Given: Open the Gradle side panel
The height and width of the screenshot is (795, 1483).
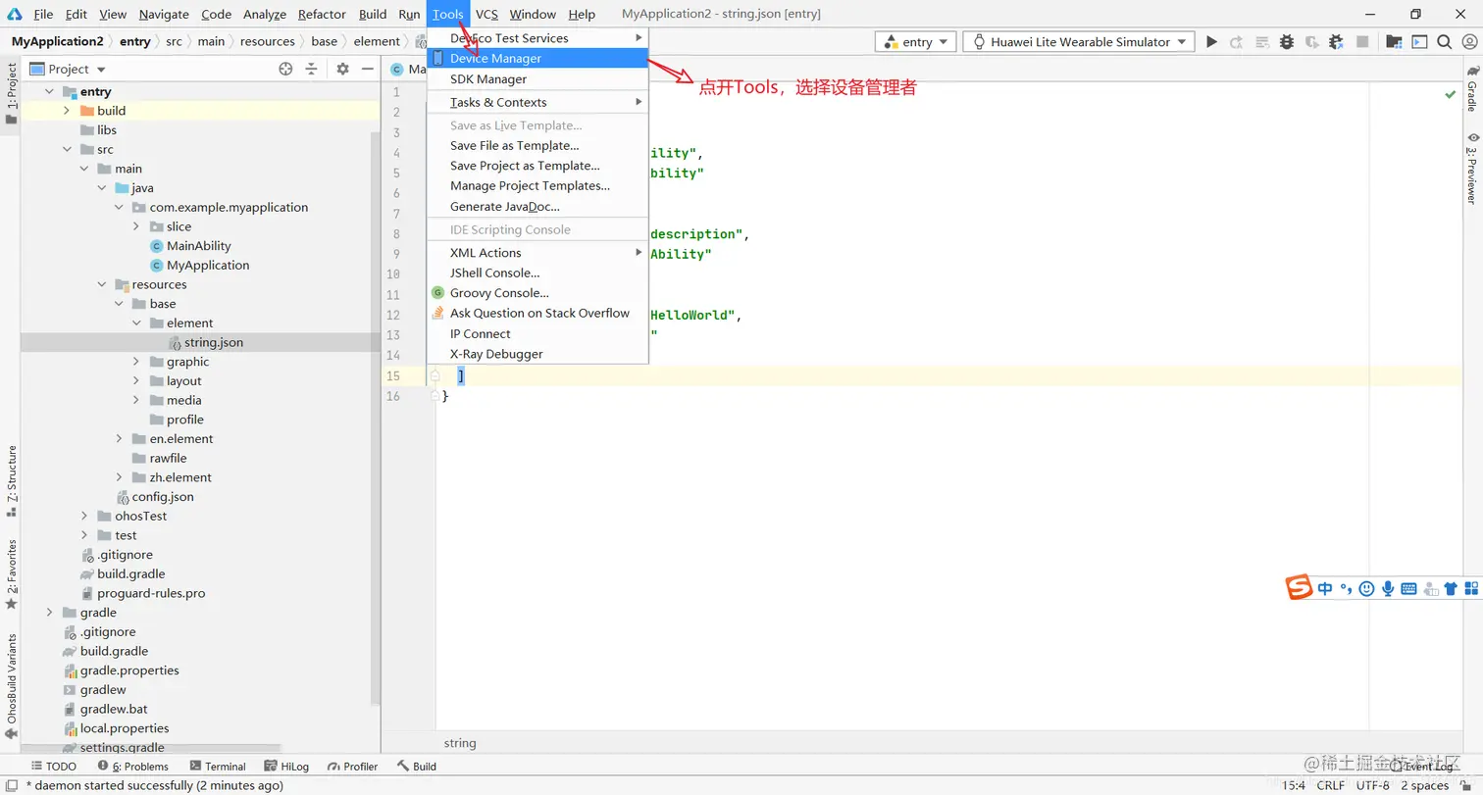Looking at the screenshot, I should 1472,89.
